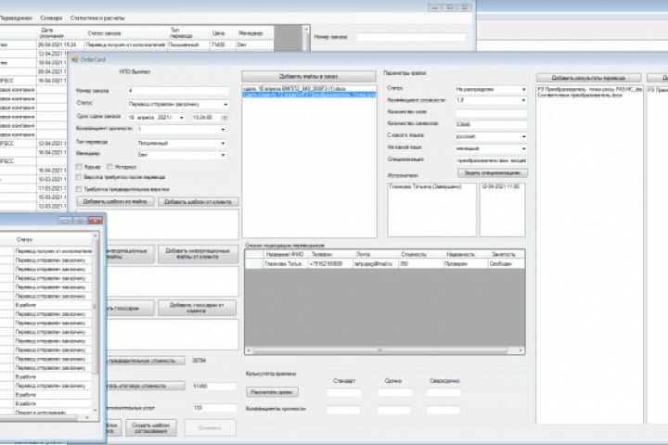
Task: Select the first file in the order files list
Action: pyautogui.click(x=309, y=89)
